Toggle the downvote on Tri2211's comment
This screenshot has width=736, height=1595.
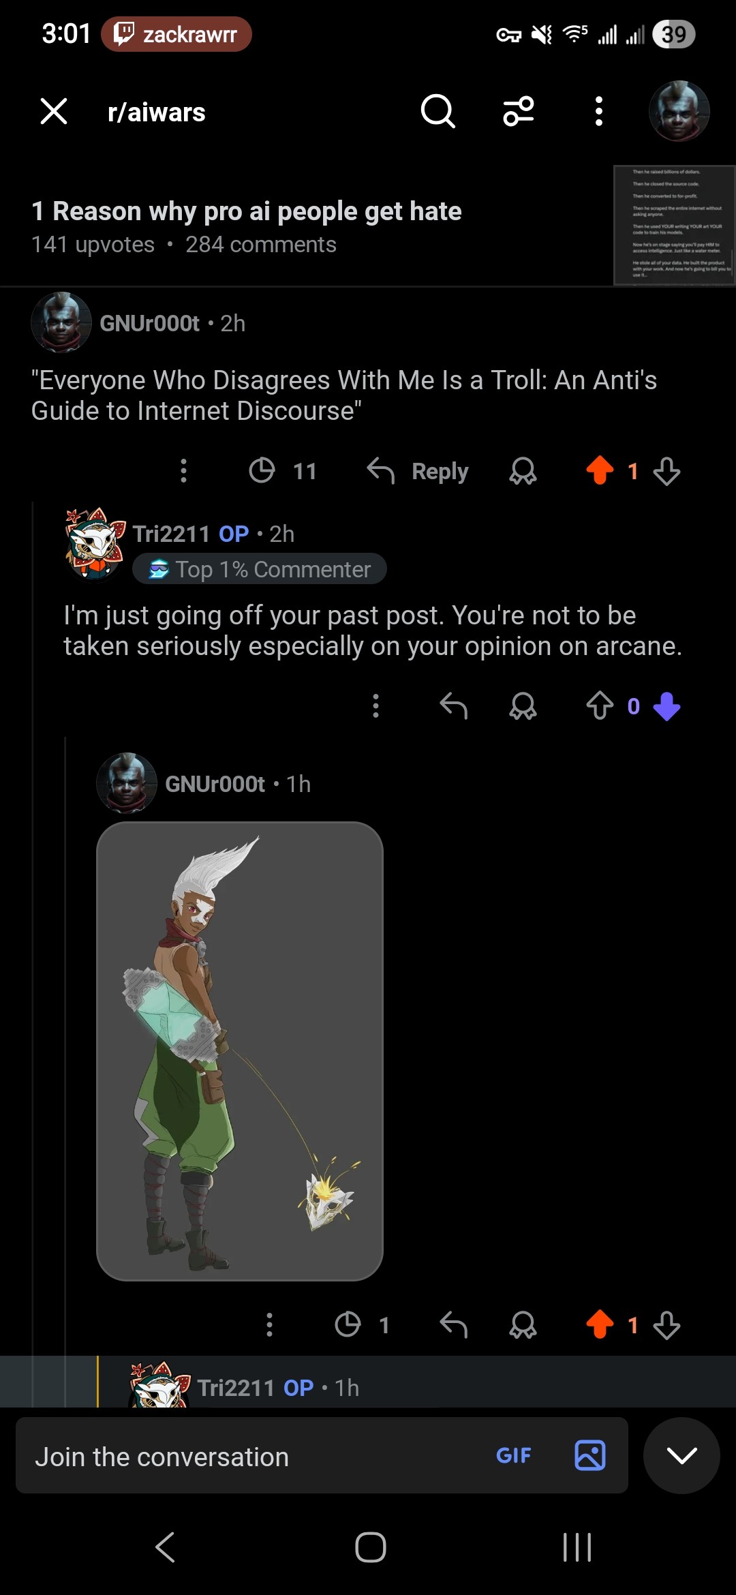(666, 706)
